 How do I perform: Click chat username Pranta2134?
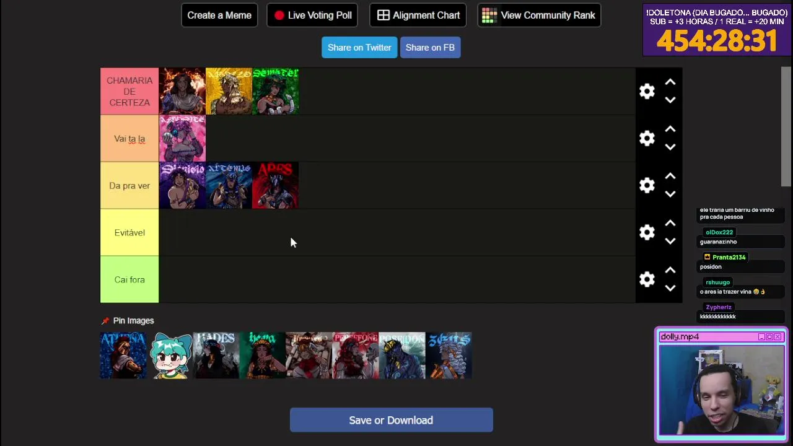click(x=729, y=257)
